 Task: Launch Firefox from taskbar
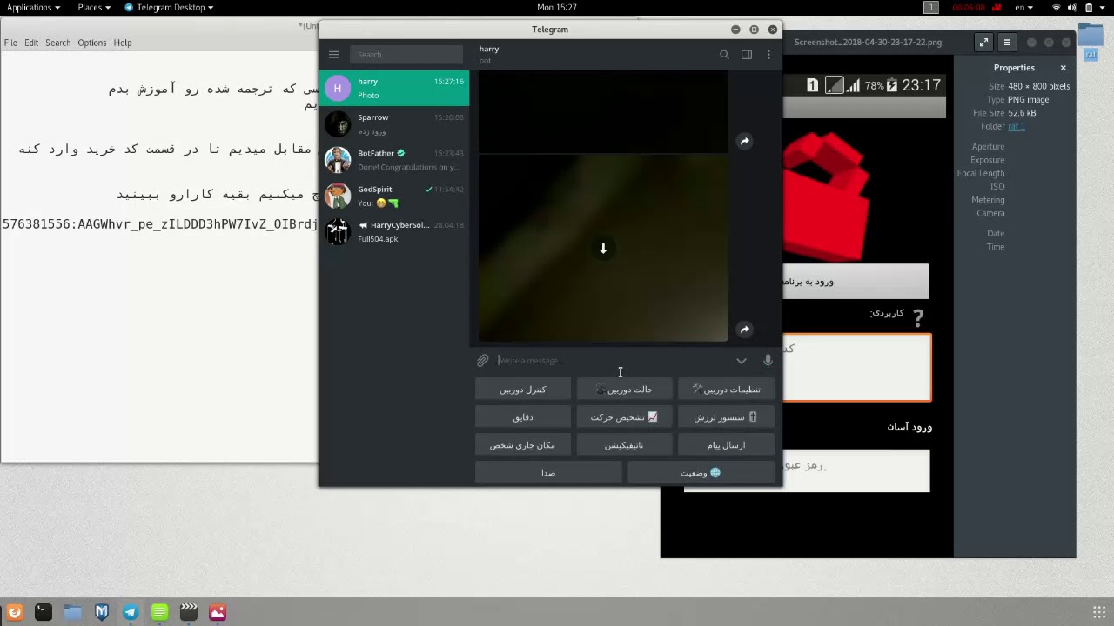pyautogui.click(x=14, y=613)
